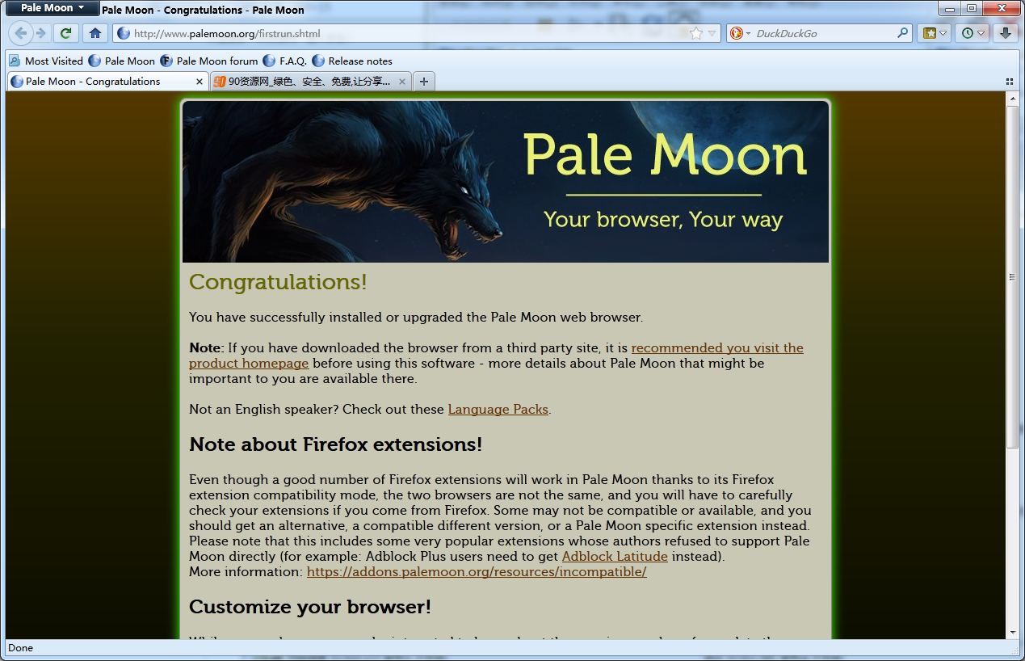
Task: Open the Language Packs link
Action: 498,409
